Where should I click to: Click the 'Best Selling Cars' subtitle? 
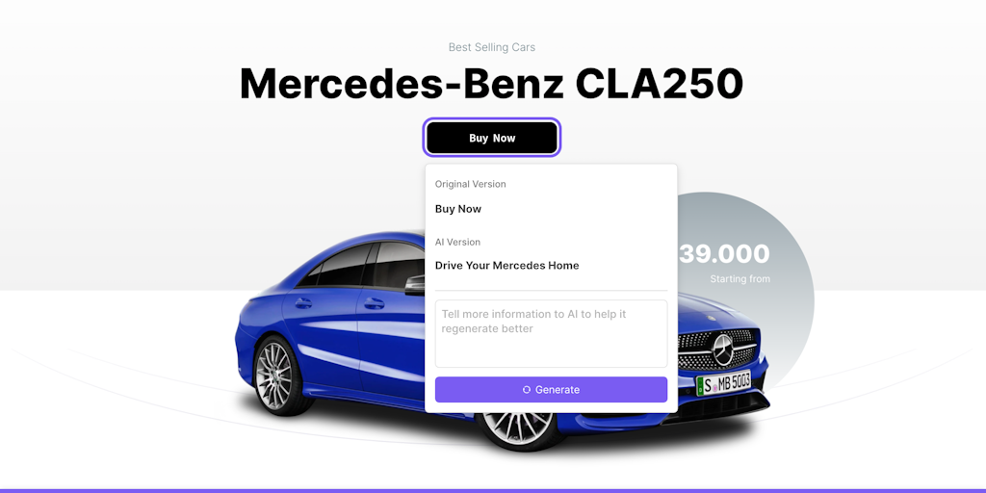492,47
